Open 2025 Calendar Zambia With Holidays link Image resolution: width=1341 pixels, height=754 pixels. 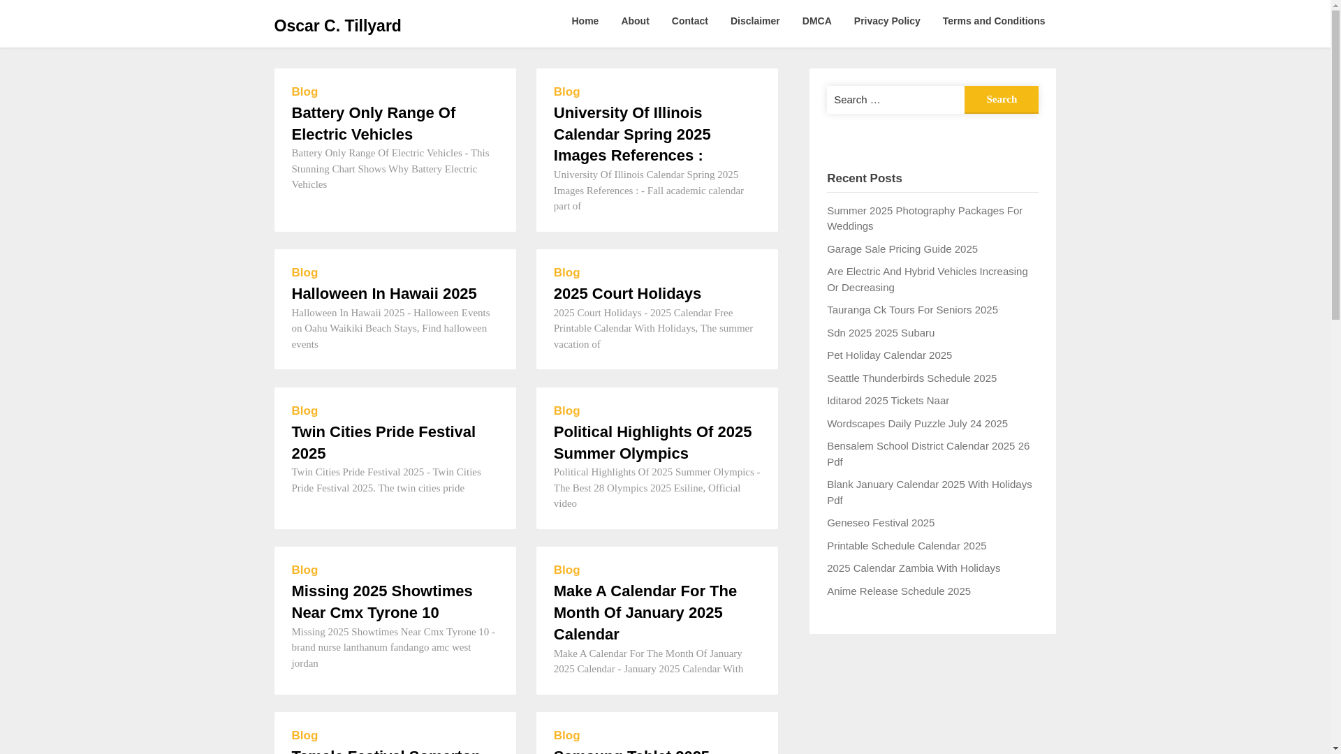pos(914,568)
